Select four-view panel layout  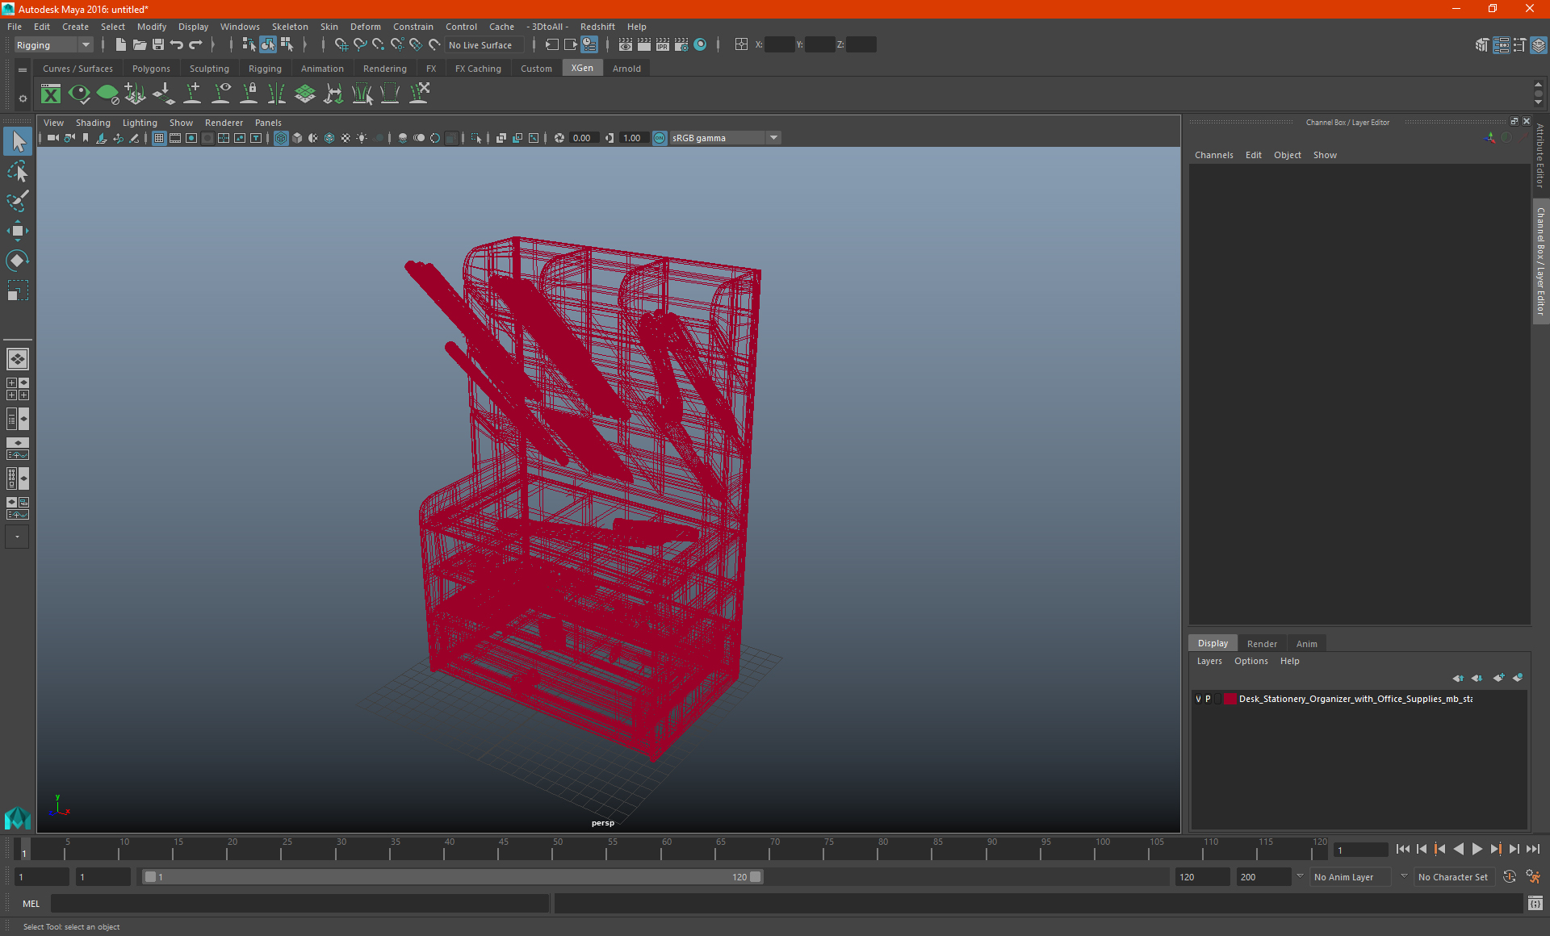[x=18, y=389]
